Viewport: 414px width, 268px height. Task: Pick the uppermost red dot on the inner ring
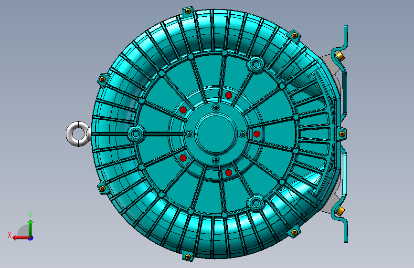[x=229, y=95]
